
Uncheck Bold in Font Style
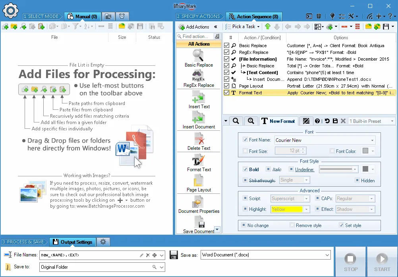pos(245,169)
